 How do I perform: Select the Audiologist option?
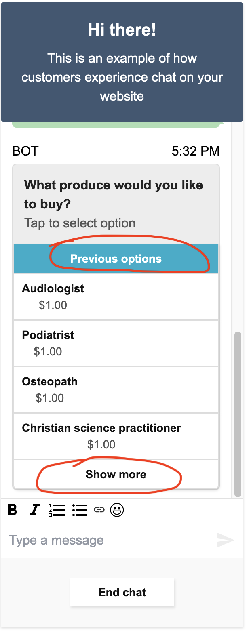(x=116, y=297)
